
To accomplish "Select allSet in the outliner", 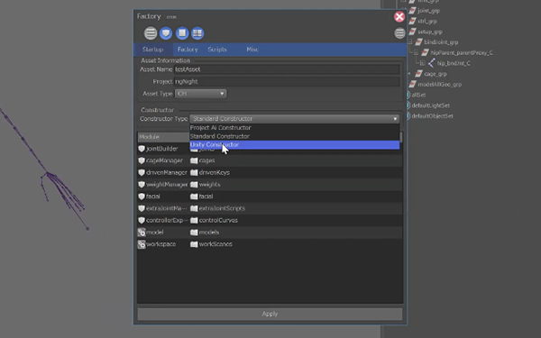I will click(418, 95).
